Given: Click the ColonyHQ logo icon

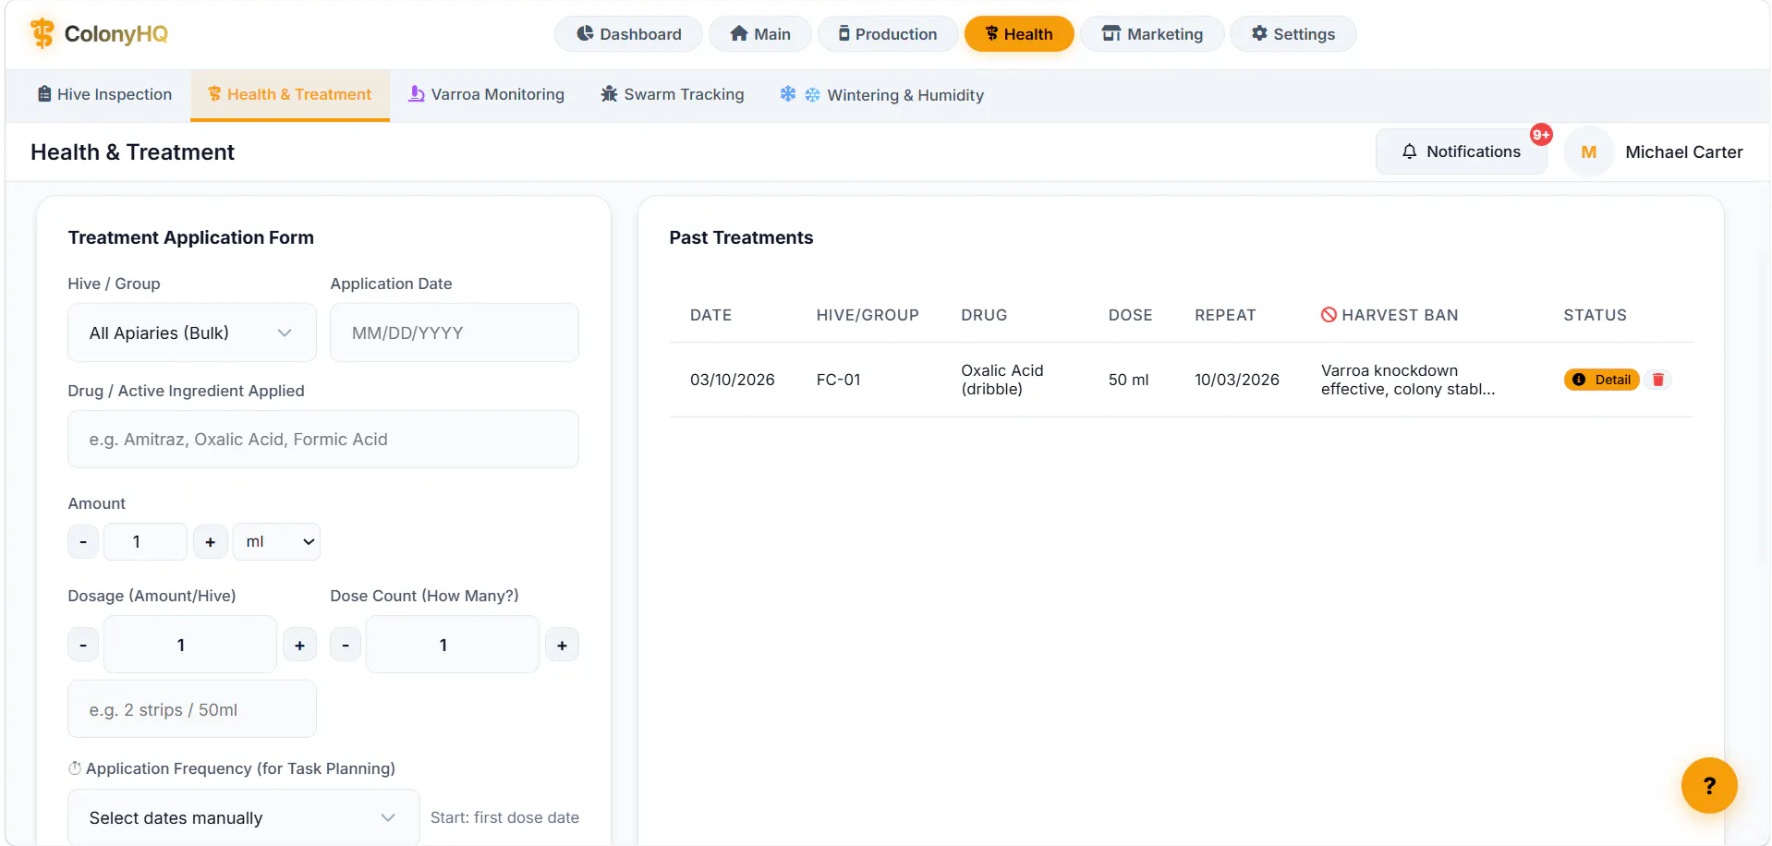Looking at the screenshot, I should (42, 33).
